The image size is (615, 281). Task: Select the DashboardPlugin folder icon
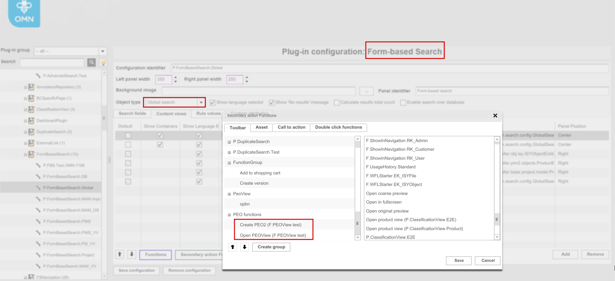click(x=31, y=121)
